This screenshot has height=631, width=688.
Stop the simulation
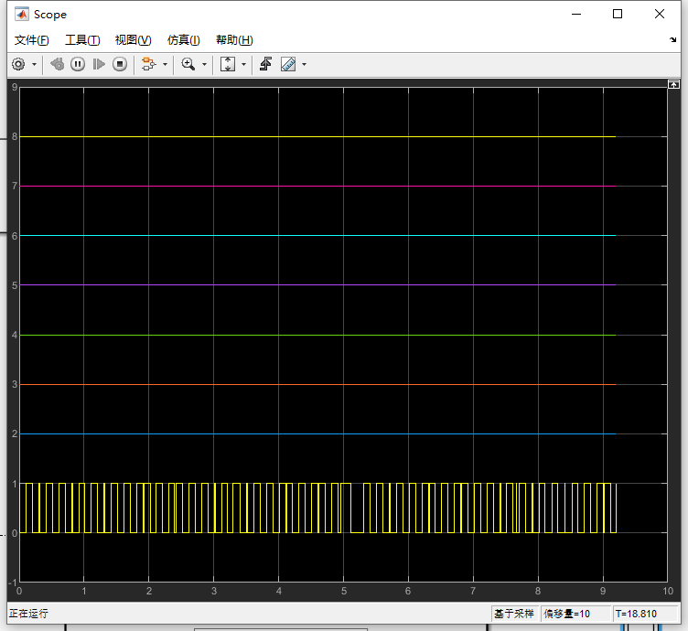pos(120,64)
